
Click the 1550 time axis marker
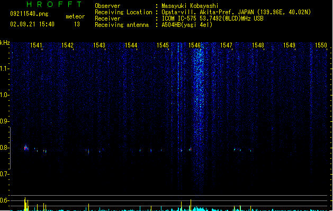click(x=321, y=45)
